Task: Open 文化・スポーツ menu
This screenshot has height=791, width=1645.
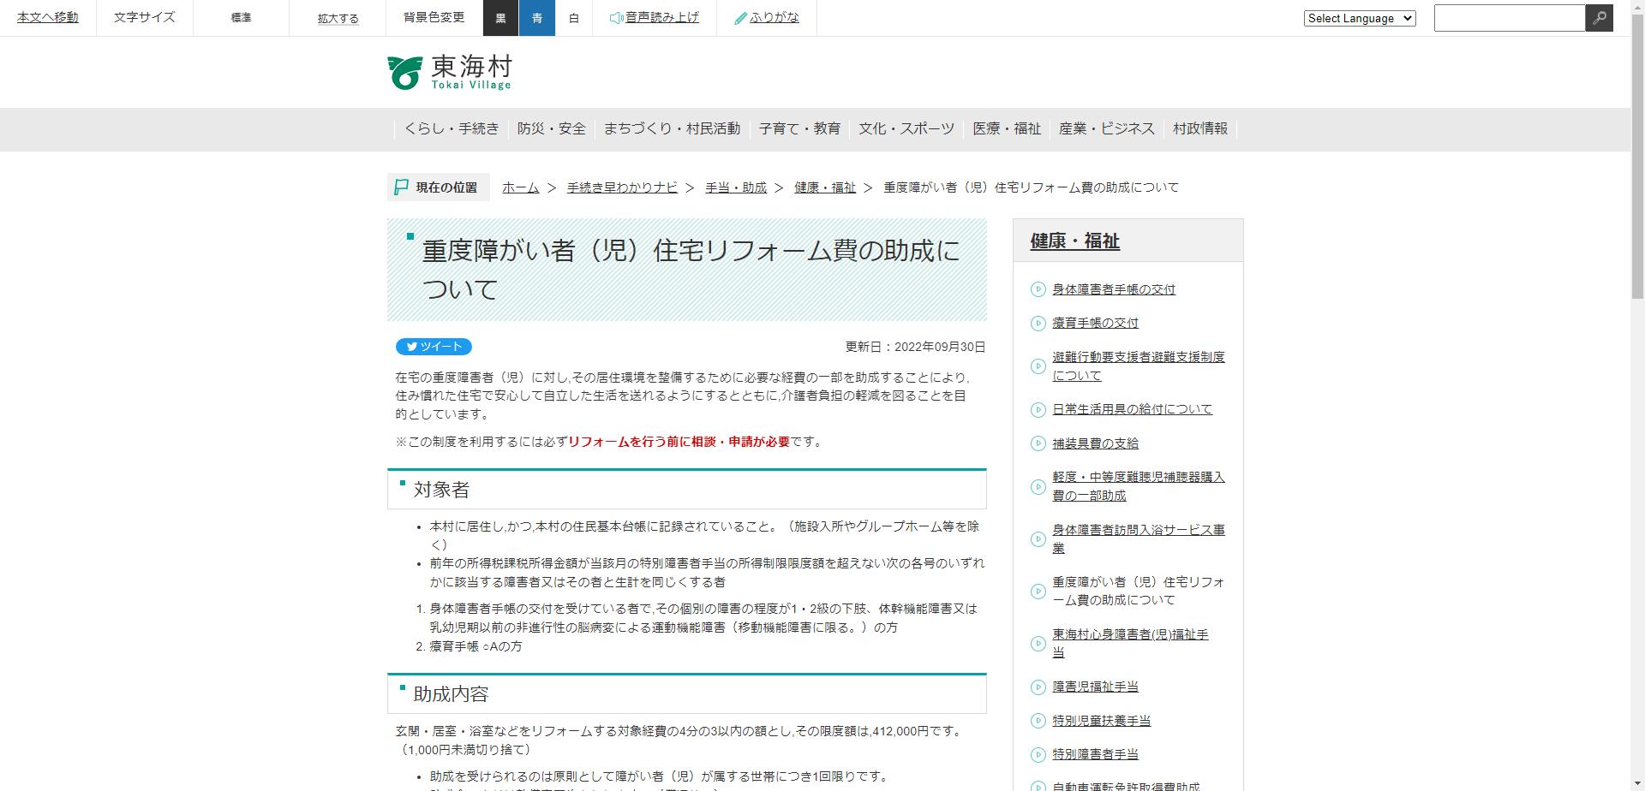Action: 906,128
